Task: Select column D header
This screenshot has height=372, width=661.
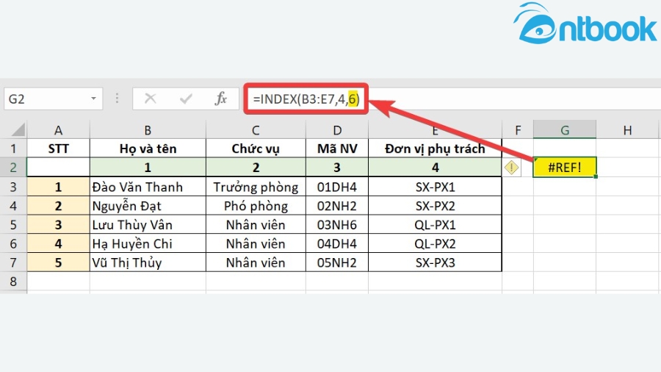Action: coord(337,130)
